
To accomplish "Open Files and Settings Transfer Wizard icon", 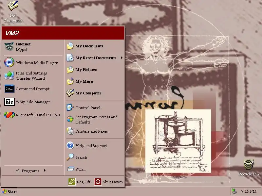I will 9,75.
